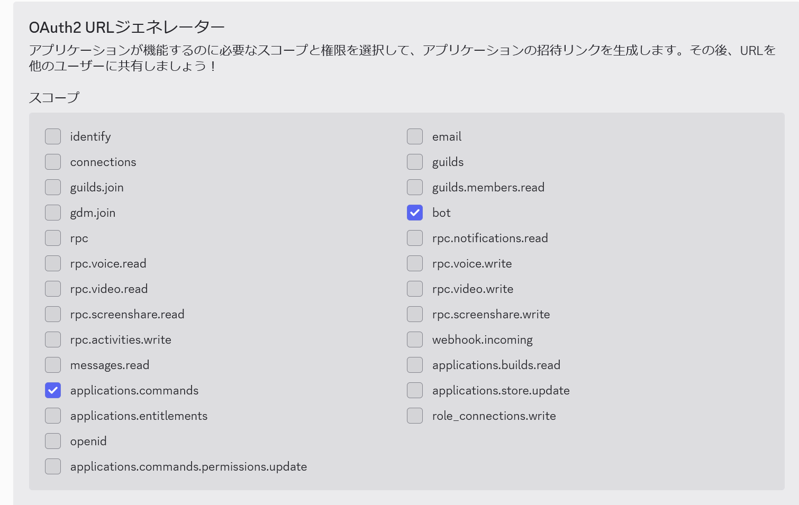Select the gdm.join scope

tap(53, 213)
